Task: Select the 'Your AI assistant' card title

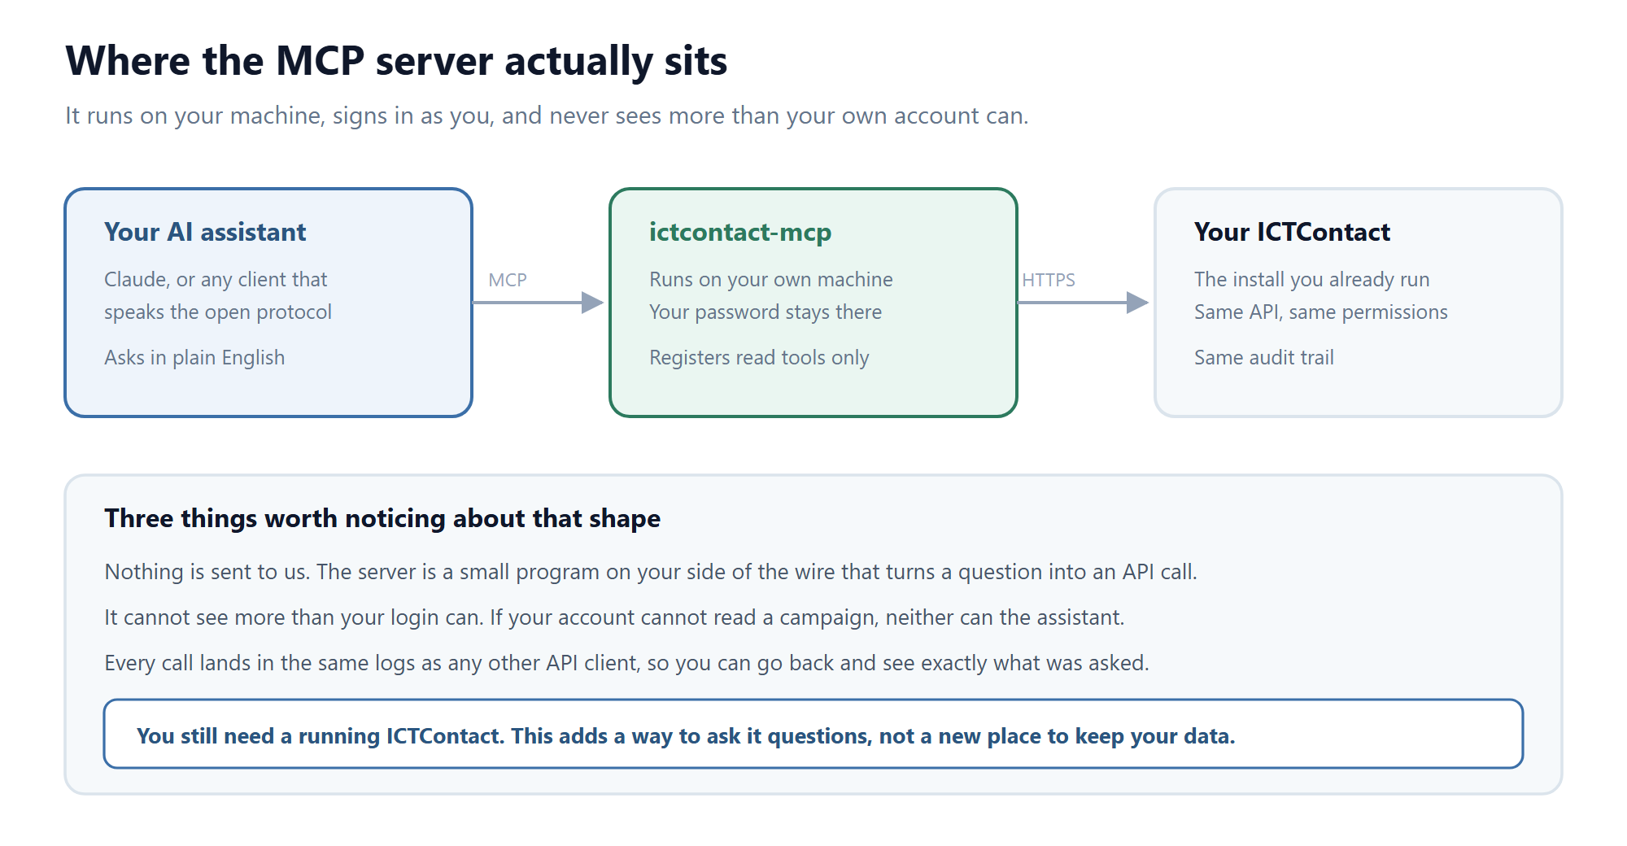Action: 205,232
